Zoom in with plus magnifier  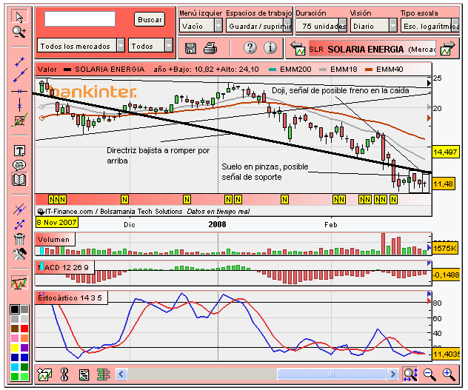coord(449,374)
